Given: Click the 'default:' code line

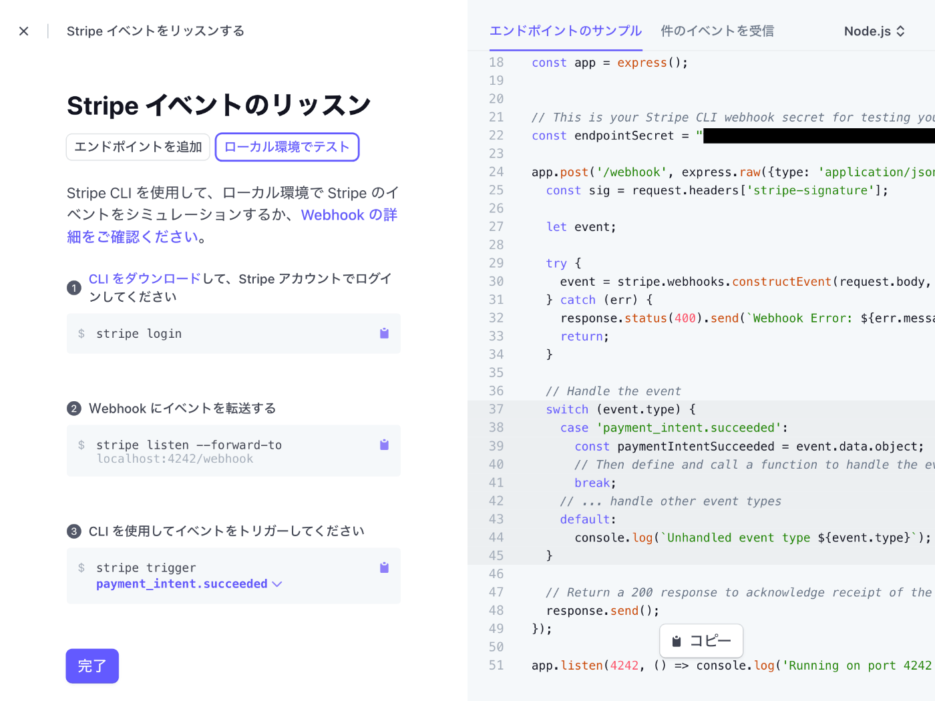Looking at the screenshot, I should pyautogui.click(x=588, y=519).
